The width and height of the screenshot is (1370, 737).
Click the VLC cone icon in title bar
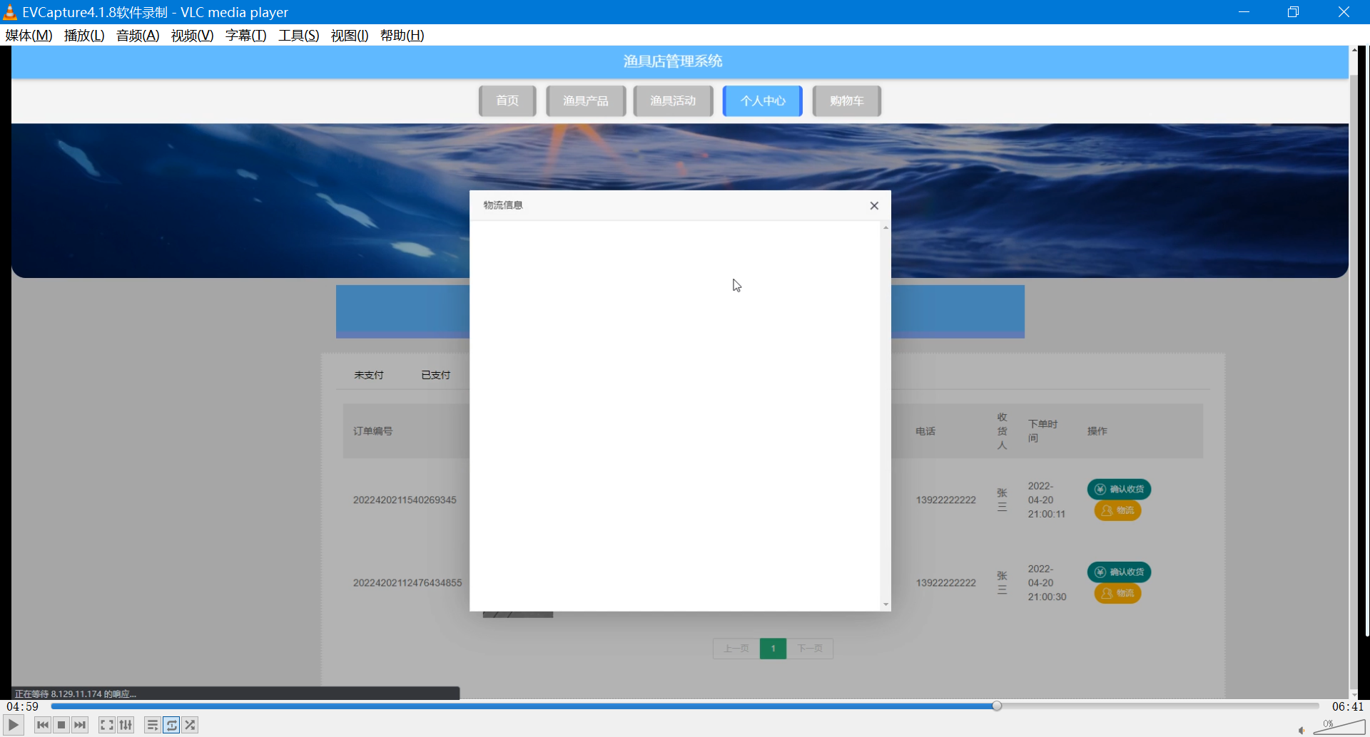tap(10, 12)
